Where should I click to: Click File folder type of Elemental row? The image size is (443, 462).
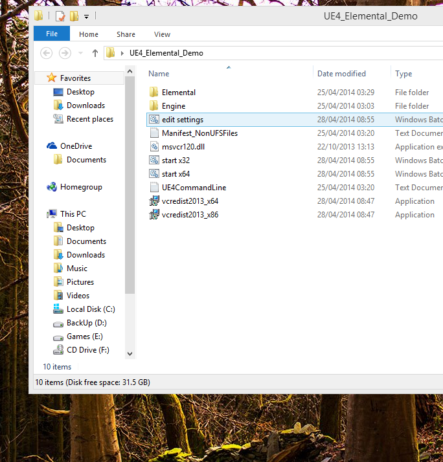(x=412, y=93)
